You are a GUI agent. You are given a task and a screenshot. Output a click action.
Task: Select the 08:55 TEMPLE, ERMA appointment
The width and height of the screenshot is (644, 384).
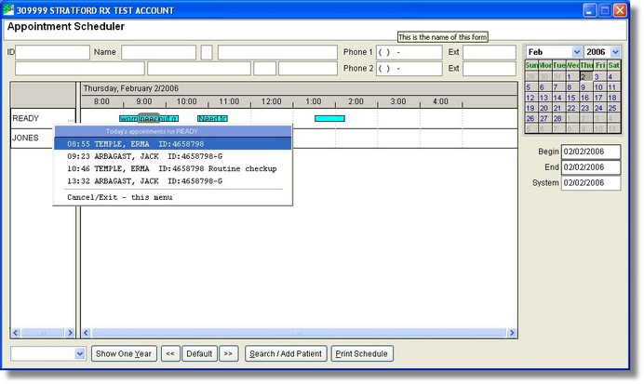173,144
